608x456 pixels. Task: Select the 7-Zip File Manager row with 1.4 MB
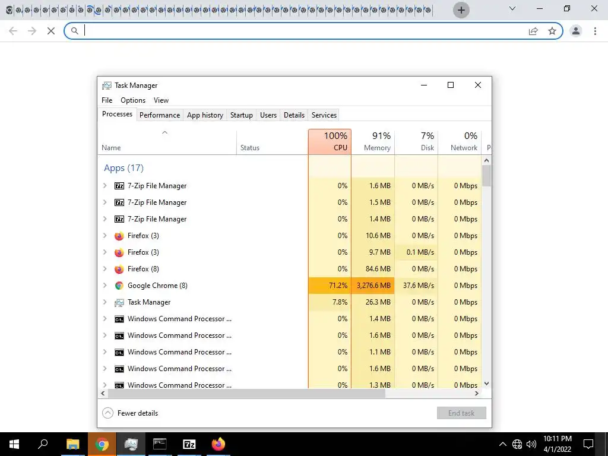290,219
